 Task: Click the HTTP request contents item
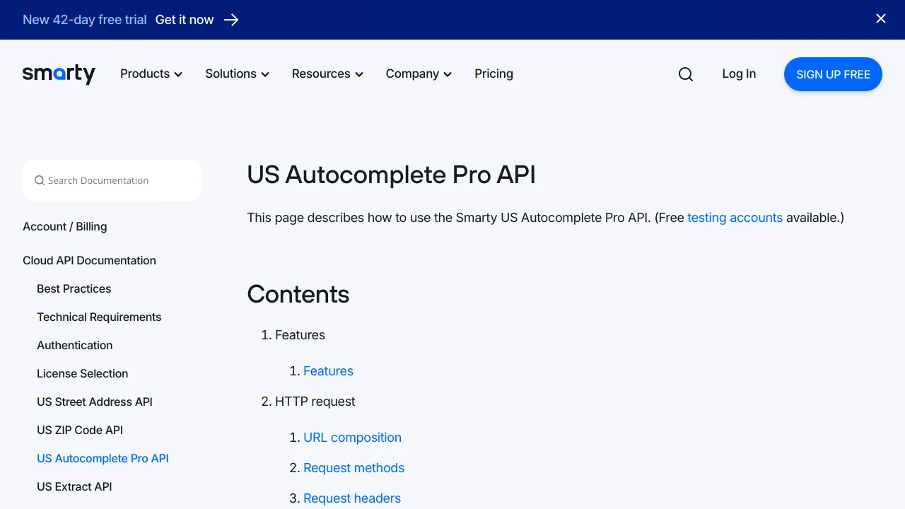pos(315,402)
